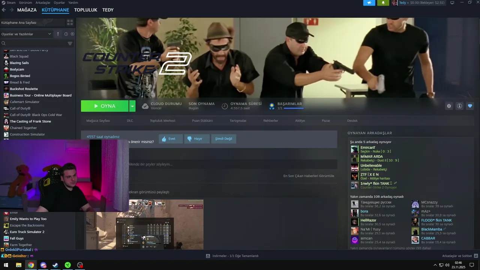This screenshot has width=480, height=270.
Task: Open the Görünüm menu
Action: pyautogui.click(x=25, y=3)
